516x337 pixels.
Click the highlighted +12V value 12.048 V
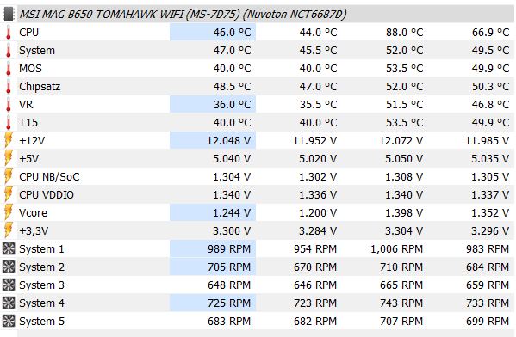[229, 141]
